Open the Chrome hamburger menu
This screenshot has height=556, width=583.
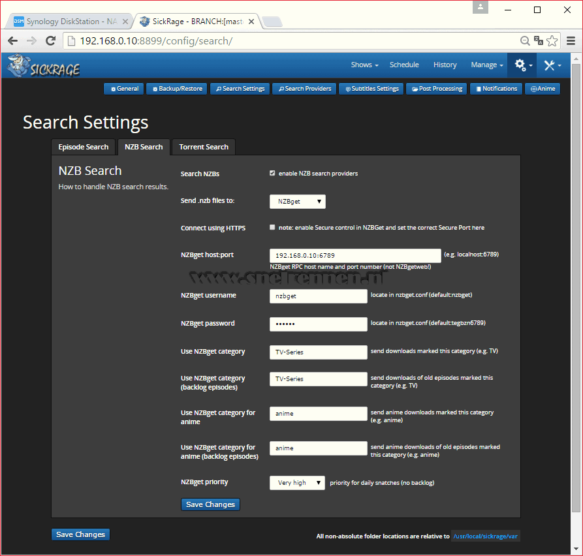click(x=571, y=41)
